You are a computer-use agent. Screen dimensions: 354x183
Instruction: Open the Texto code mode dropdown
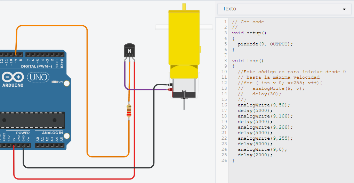284,9
